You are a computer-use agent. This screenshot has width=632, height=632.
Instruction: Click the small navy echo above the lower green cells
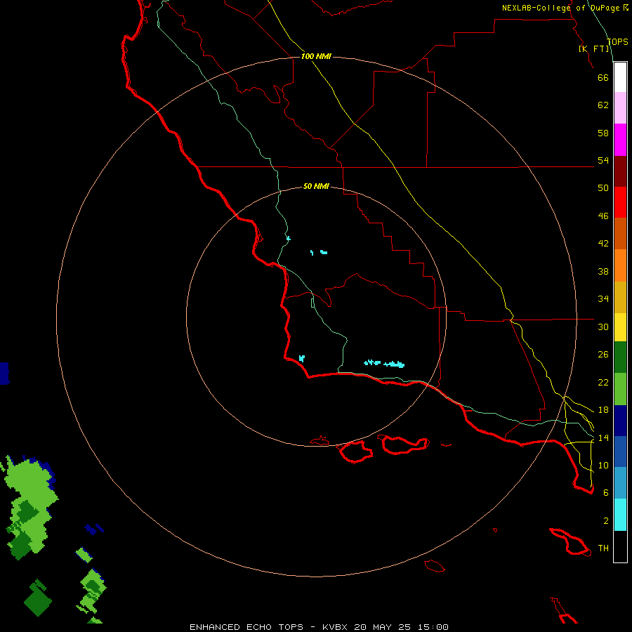[x=94, y=529]
